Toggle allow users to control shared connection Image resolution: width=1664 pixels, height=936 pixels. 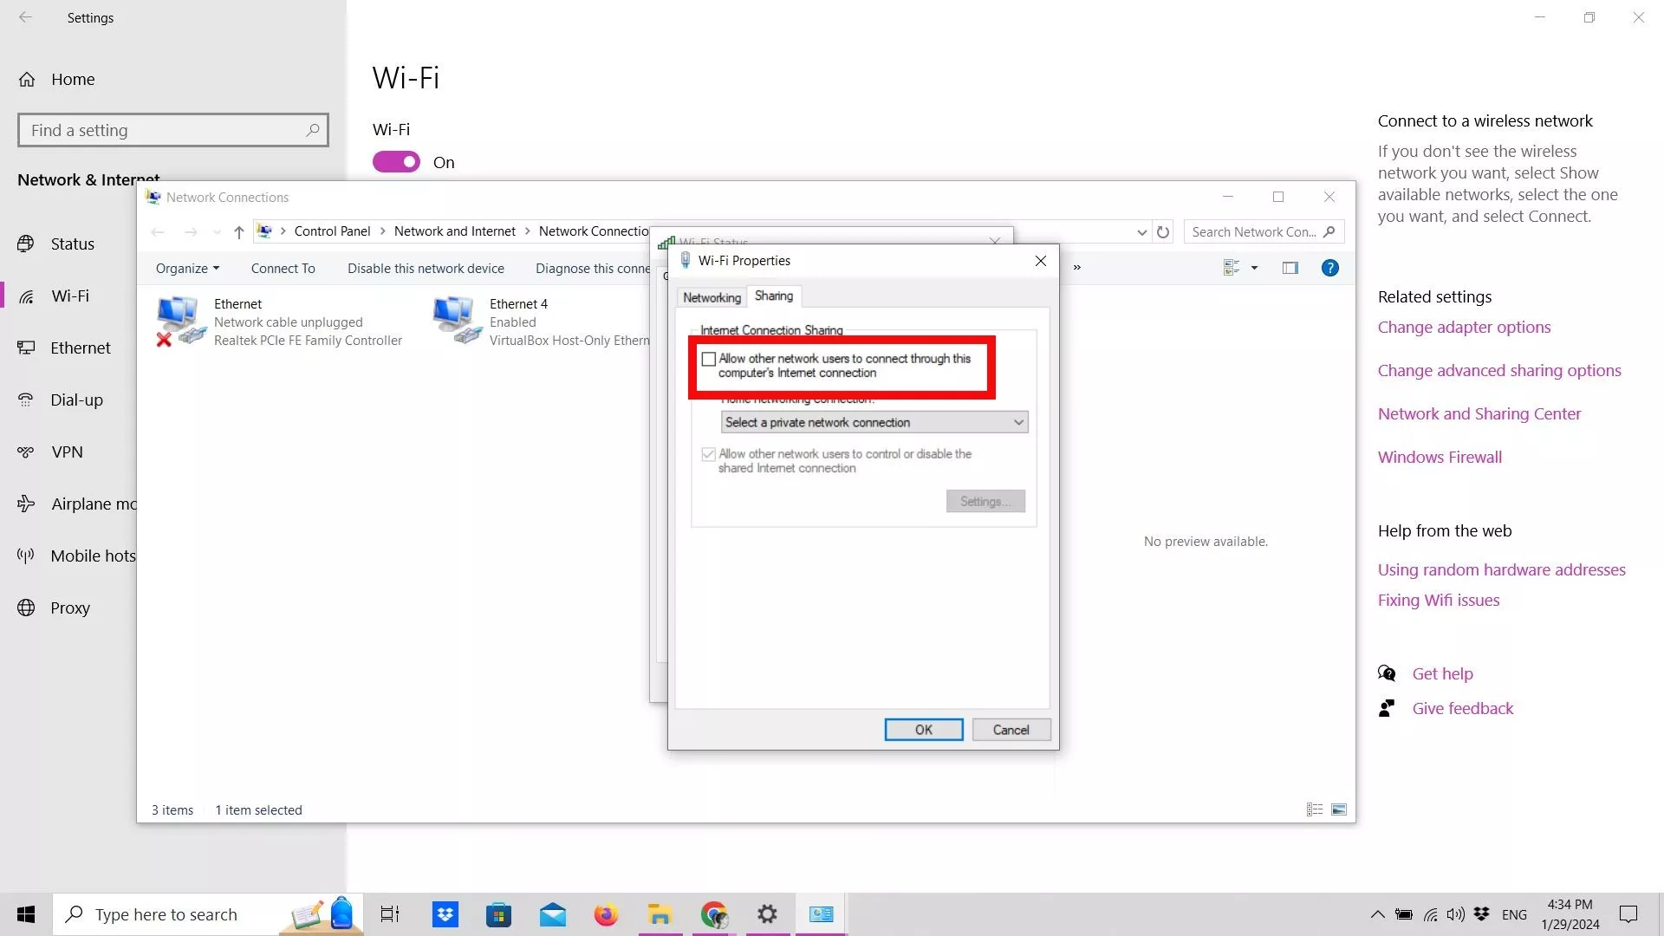tap(709, 454)
